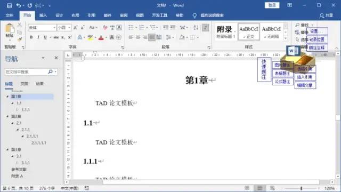The width and height of the screenshot is (341, 192).
Task: Click the Undo arrow icon
Action: tap(19, 5)
